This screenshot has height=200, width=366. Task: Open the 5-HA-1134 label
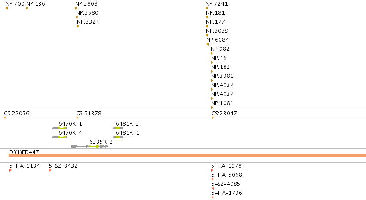point(25,166)
